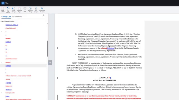Select deleted 2.2 change entry in red
The height and width of the screenshot is (100, 179).
6,52
